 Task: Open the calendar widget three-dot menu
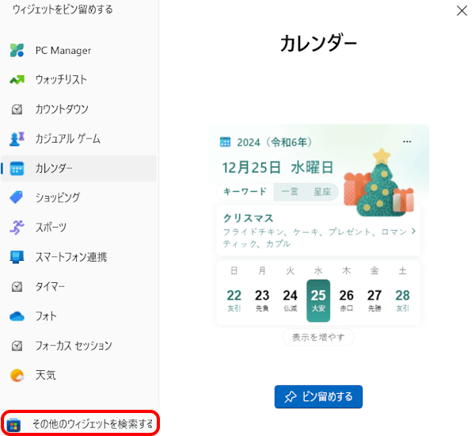click(407, 142)
